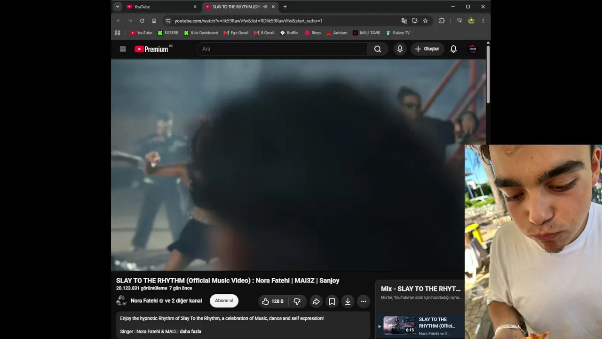Share the video using the arrow icon
The image size is (602, 339).
coord(316,301)
